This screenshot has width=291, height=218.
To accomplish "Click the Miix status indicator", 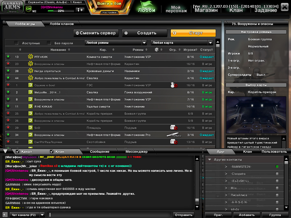I will (277, 188).
